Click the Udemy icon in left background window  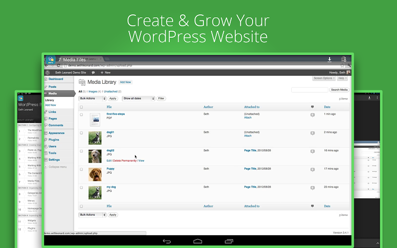(21, 98)
